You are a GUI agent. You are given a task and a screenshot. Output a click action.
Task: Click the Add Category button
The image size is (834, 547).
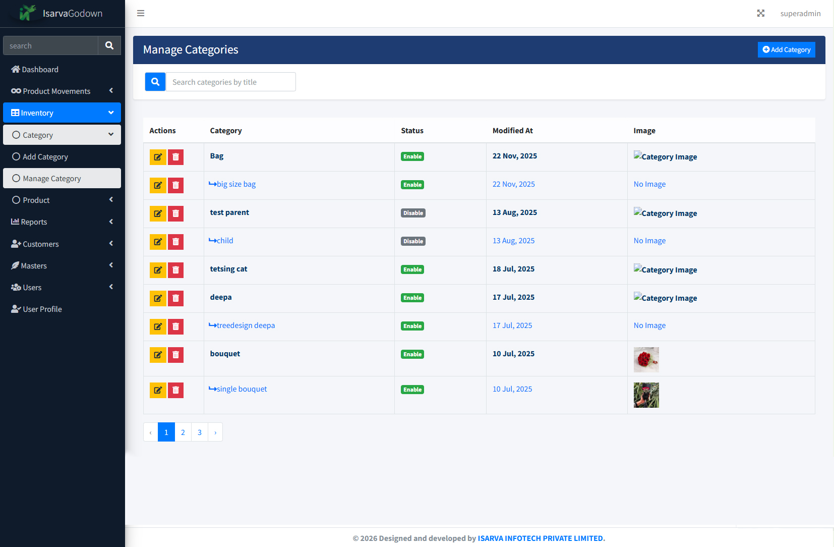tap(787, 49)
